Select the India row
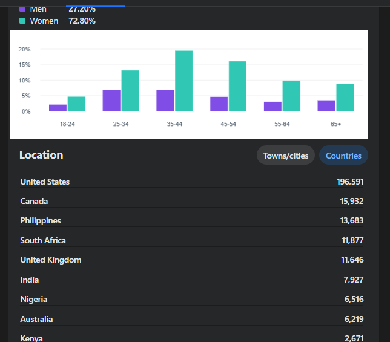The width and height of the screenshot is (390, 342). pyautogui.click(x=192, y=280)
